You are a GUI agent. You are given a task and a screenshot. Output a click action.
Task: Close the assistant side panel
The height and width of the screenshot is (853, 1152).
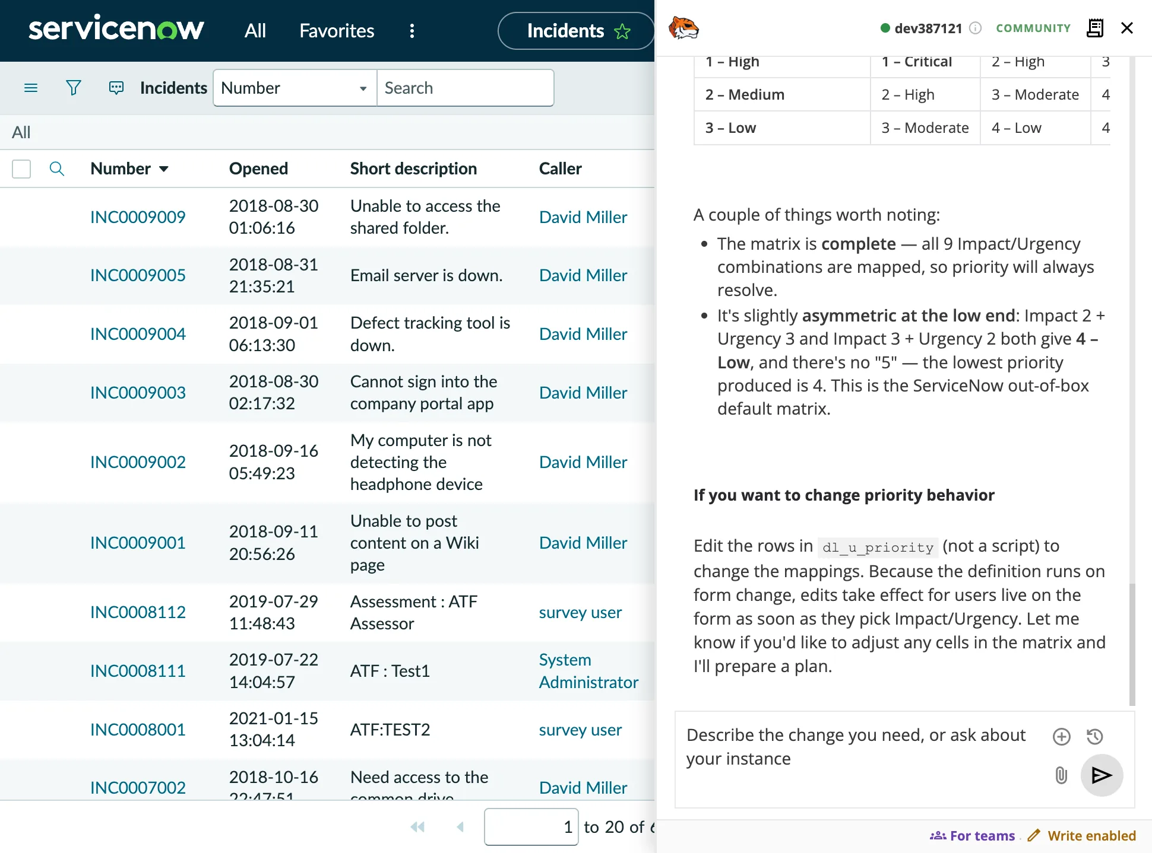tap(1127, 28)
